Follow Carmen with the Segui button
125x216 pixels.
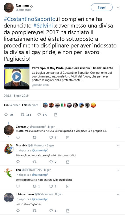coord(102,7)
